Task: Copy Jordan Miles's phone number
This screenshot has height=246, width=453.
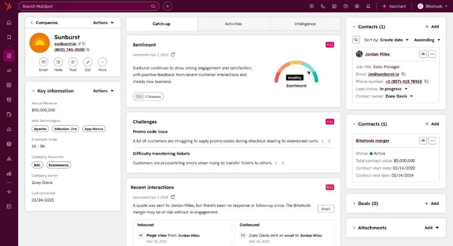Action: tap(426, 81)
